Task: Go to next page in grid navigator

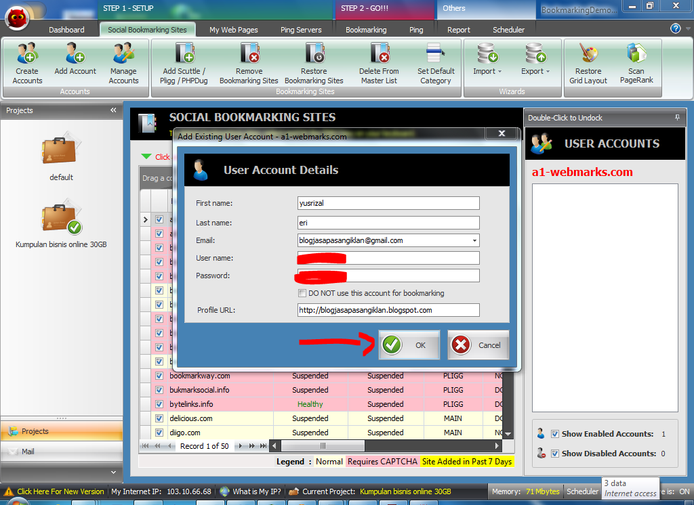Action: coord(252,445)
